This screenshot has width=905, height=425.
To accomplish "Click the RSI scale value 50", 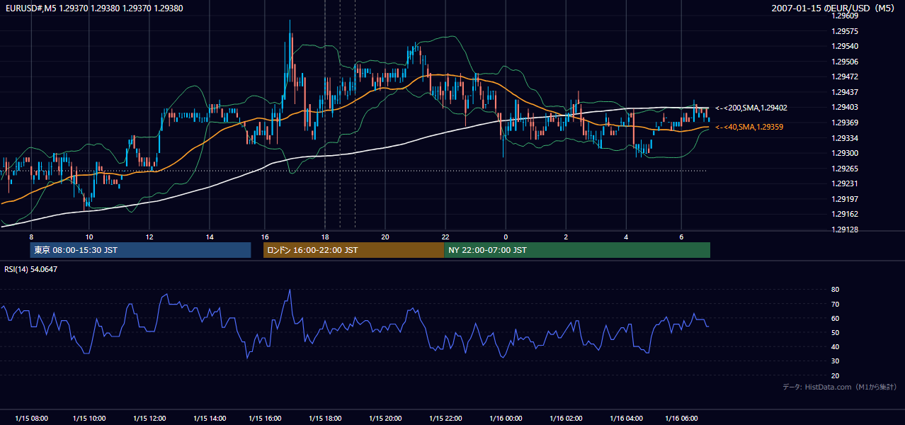I will [x=835, y=332].
